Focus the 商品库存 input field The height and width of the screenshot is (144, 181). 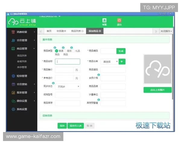pyautogui.click(x=68, y=103)
